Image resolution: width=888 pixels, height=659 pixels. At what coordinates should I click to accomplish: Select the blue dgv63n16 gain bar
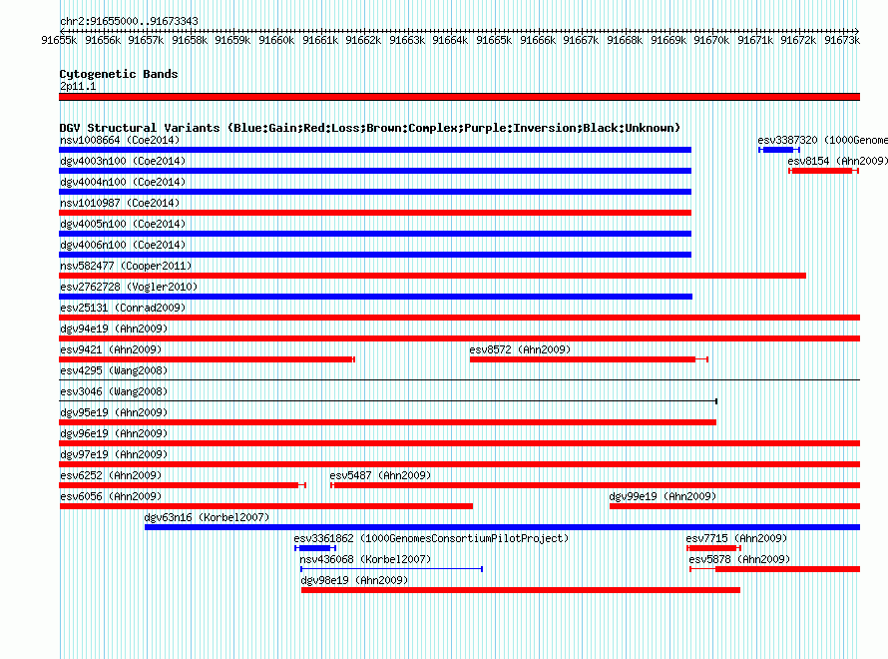pos(502,527)
